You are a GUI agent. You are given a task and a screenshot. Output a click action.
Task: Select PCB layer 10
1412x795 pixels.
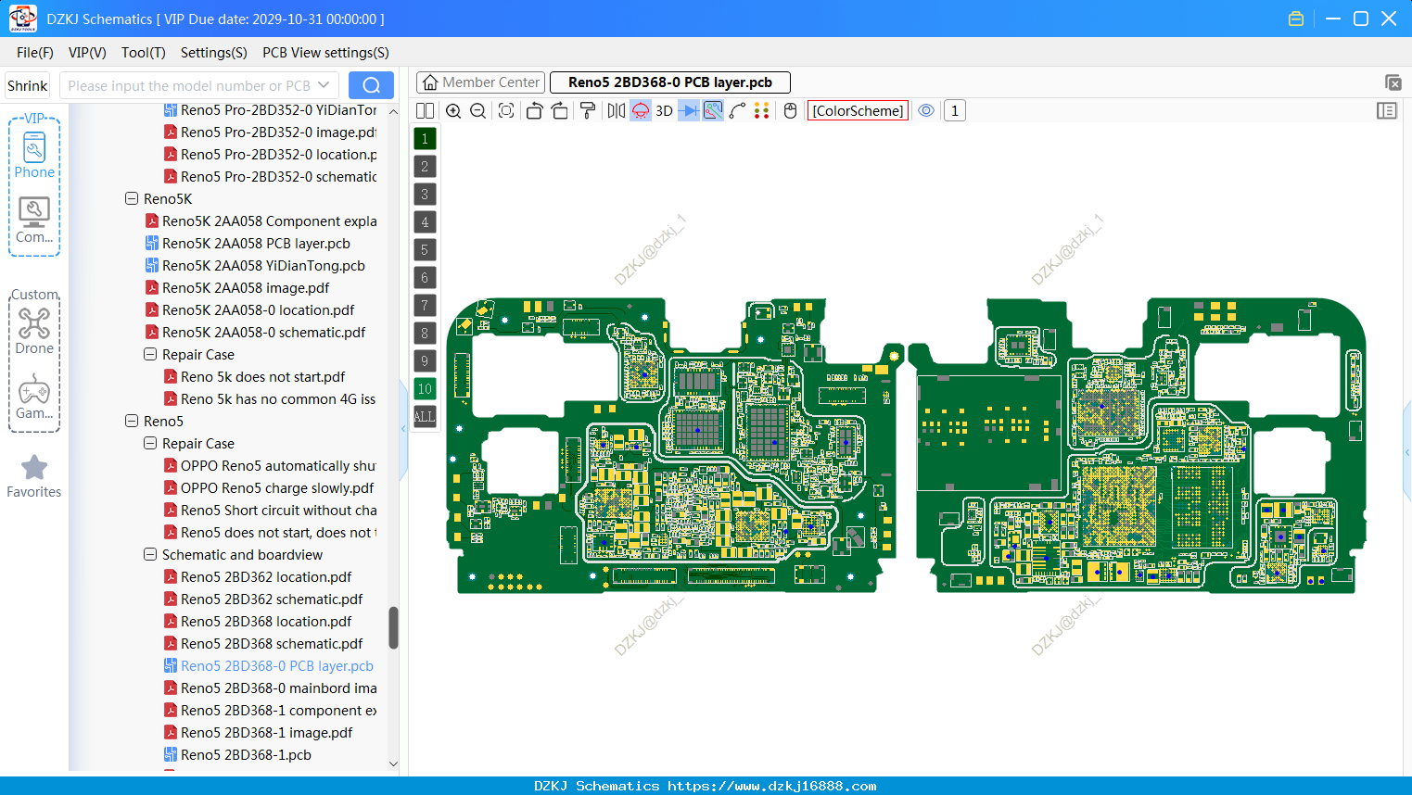click(425, 389)
